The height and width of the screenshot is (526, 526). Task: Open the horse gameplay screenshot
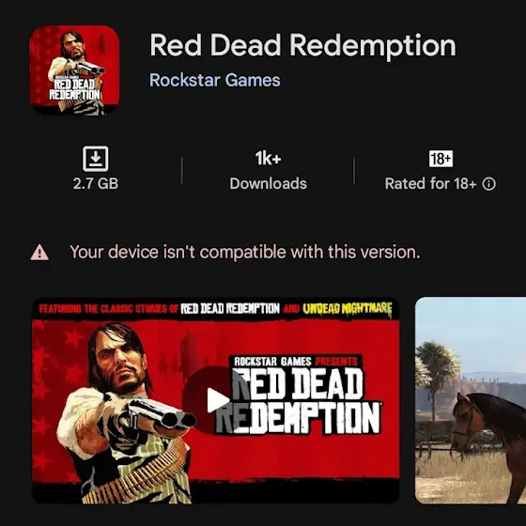[471, 400]
